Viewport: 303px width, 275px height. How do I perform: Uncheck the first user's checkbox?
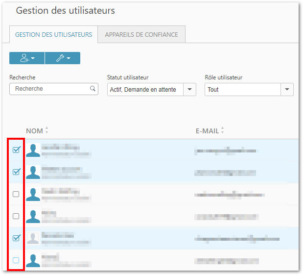16,150
